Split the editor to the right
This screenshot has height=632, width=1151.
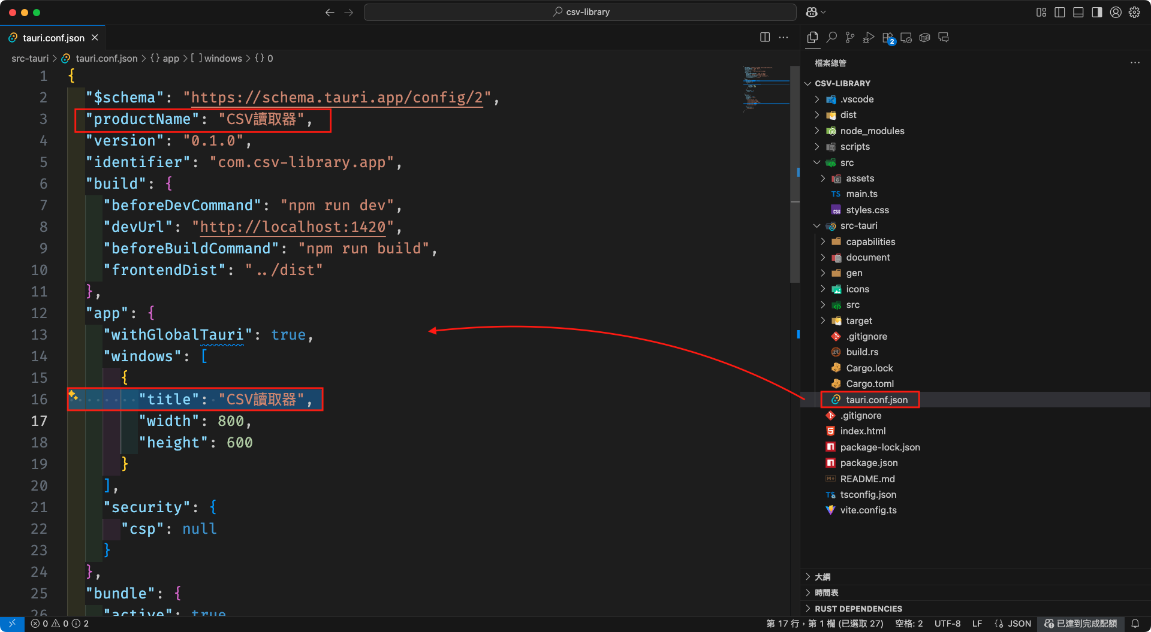pos(765,37)
